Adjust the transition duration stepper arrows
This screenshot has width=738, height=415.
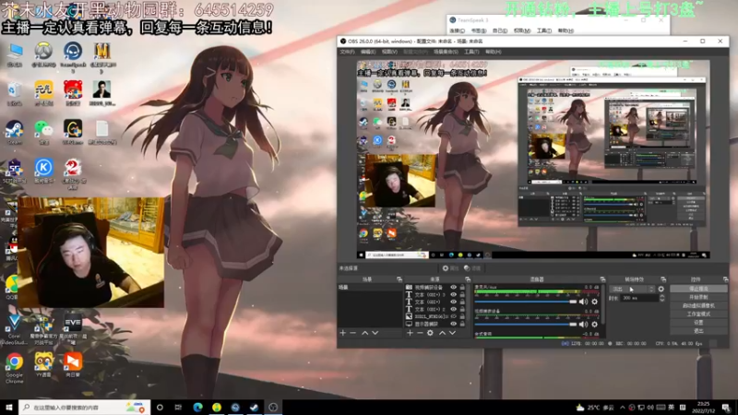click(661, 298)
